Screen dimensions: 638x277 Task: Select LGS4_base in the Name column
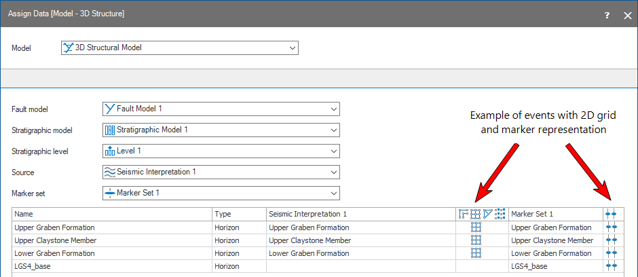pyautogui.click(x=33, y=266)
